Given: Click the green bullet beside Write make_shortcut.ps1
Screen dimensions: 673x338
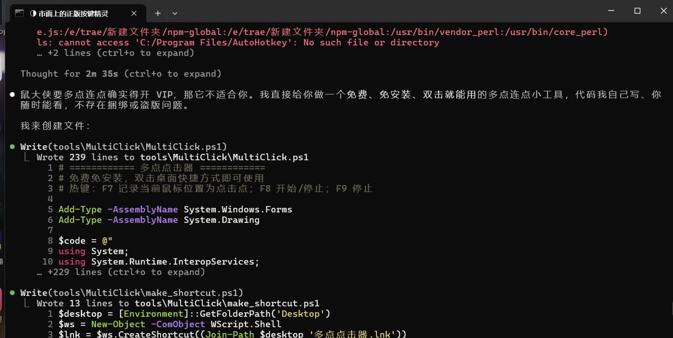Looking at the screenshot, I should 12,293.
